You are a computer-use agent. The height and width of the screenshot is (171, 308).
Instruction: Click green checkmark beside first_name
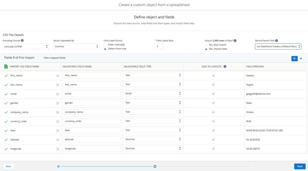6,75
